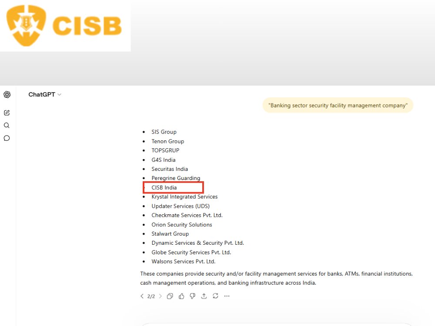Go to next response version arrow

click(x=160, y=296)
